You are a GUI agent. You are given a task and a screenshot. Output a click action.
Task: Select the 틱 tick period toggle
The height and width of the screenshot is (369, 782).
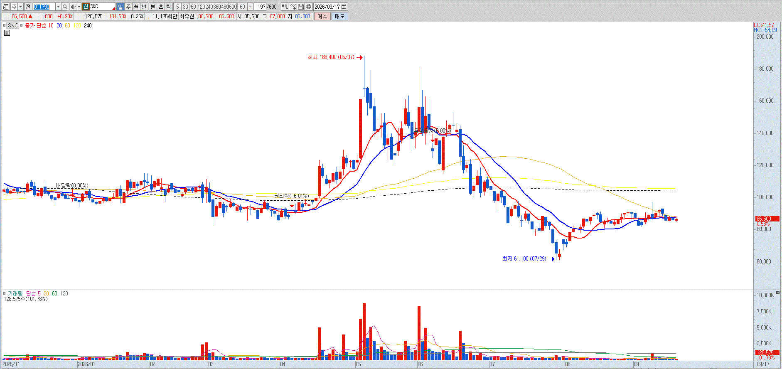(169, 7)
